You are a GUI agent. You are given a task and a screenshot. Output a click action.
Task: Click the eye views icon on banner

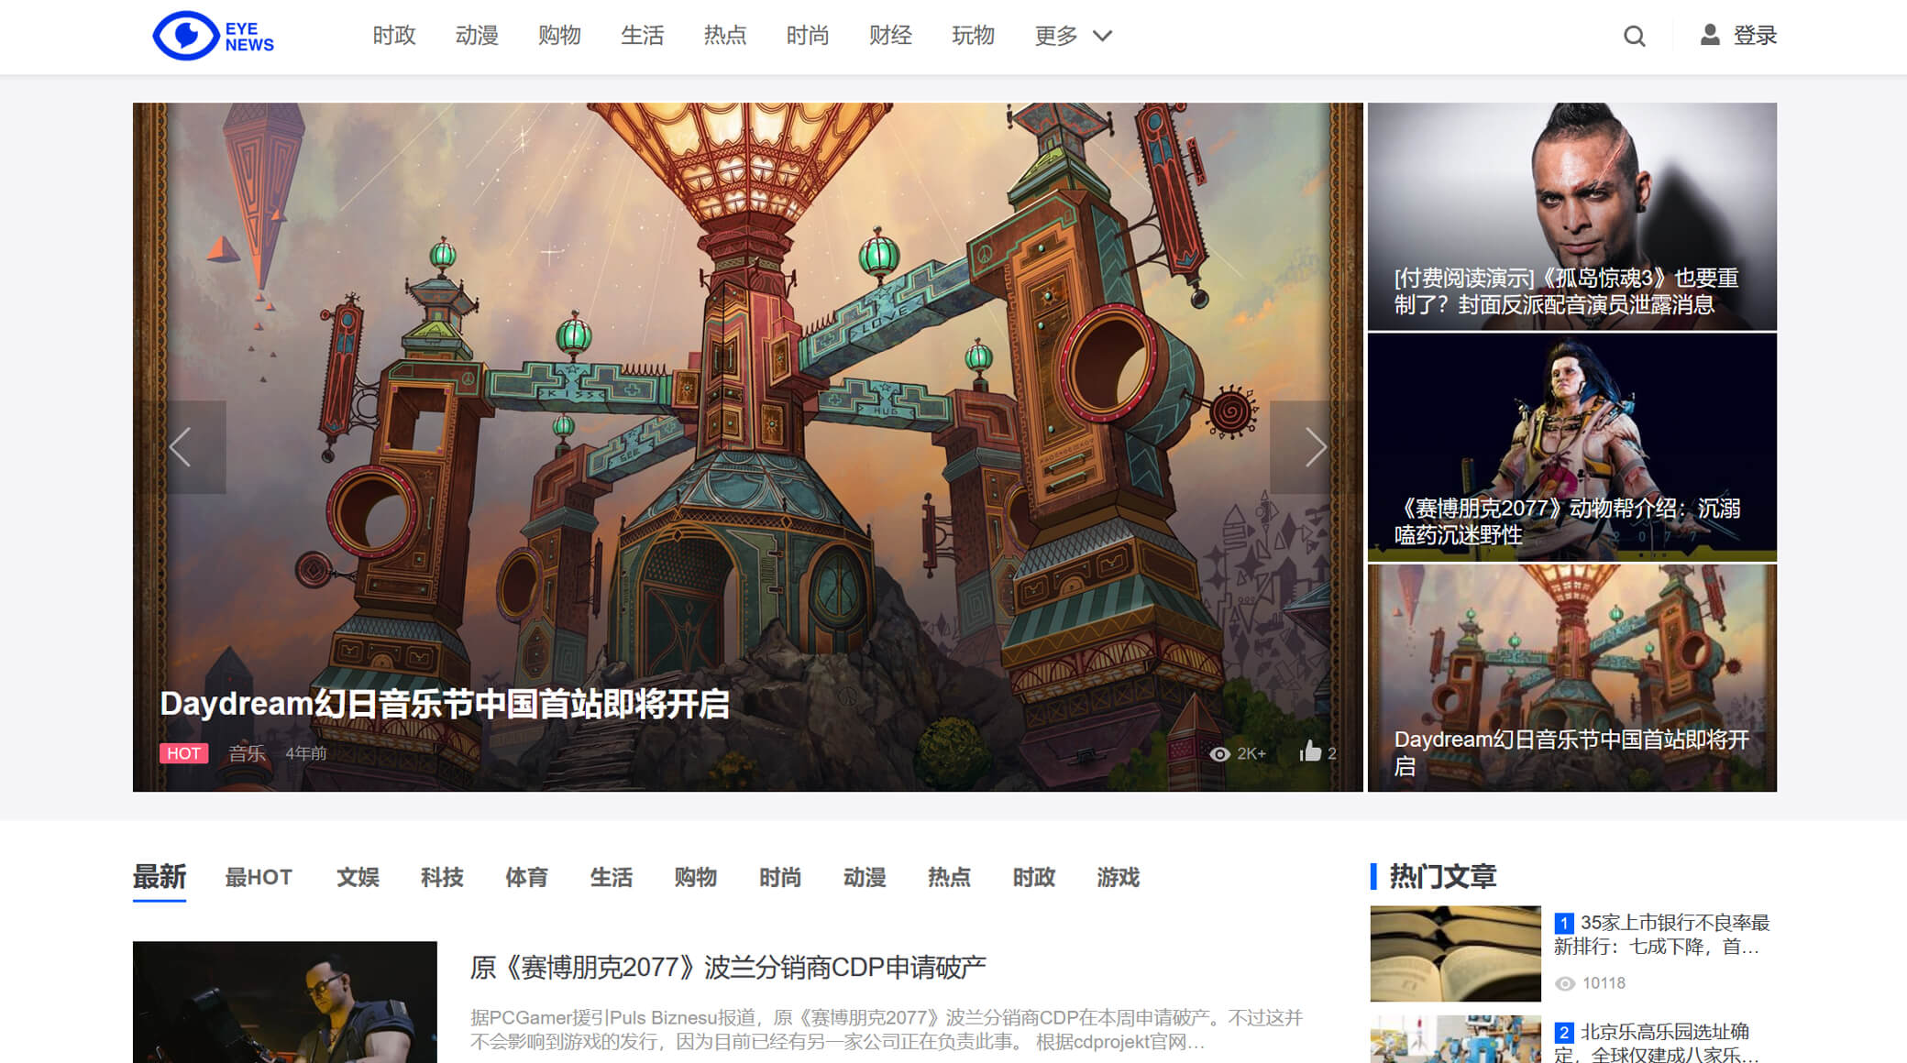(x=1219, y=753)
